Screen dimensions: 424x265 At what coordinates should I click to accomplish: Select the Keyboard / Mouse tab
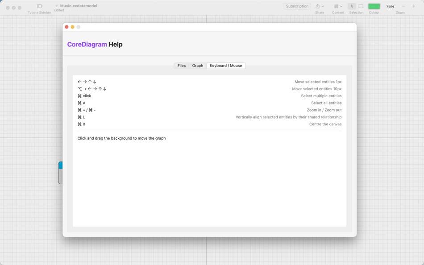coord(226,66)
